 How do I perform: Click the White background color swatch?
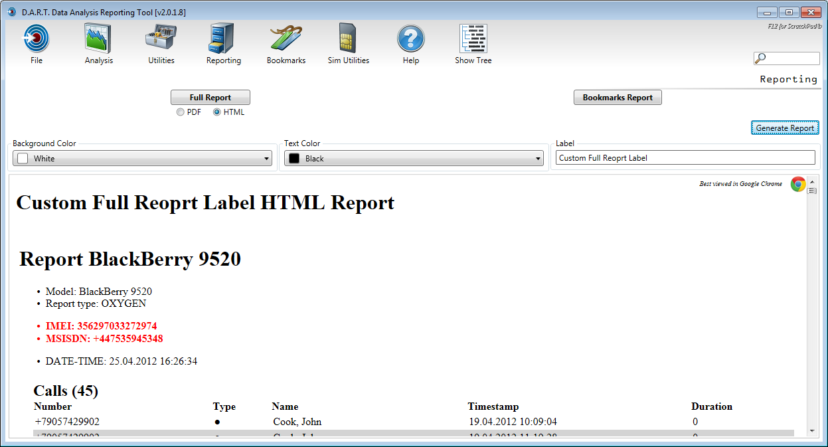pyautogui.click(x=23, y=159)
